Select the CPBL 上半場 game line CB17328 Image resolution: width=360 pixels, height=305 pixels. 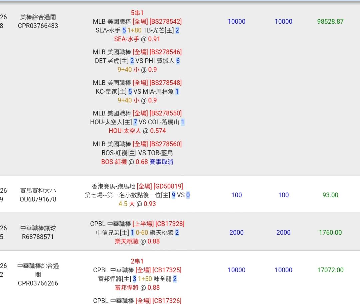pyautogui.click(x=137, y=224)
